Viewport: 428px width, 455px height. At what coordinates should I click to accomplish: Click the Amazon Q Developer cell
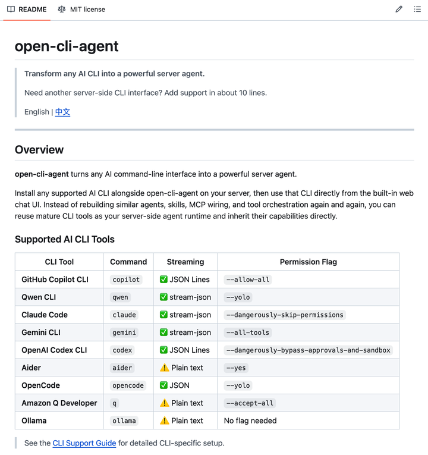(59, 403)
